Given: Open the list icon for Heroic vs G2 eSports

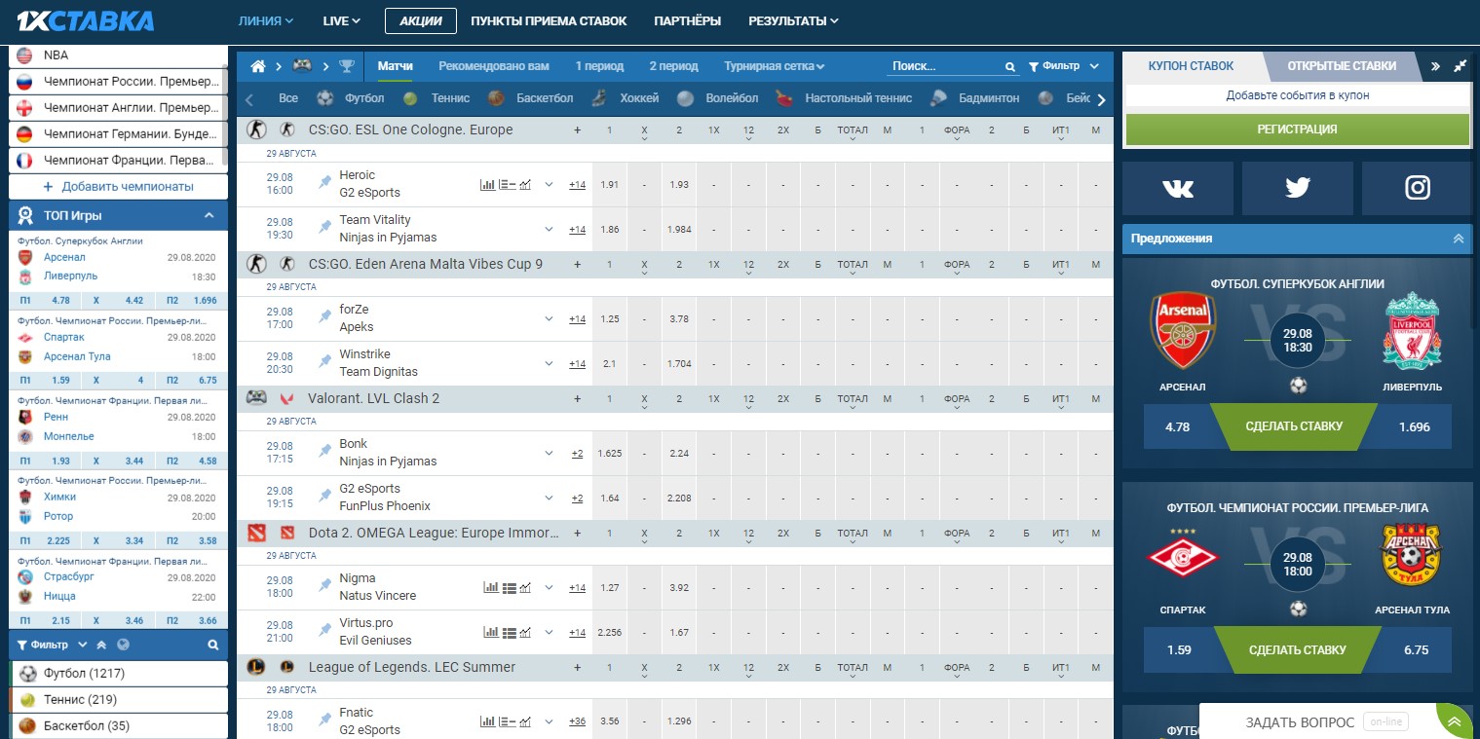Looking at the screenshot, I should click(x=507, y=184).
